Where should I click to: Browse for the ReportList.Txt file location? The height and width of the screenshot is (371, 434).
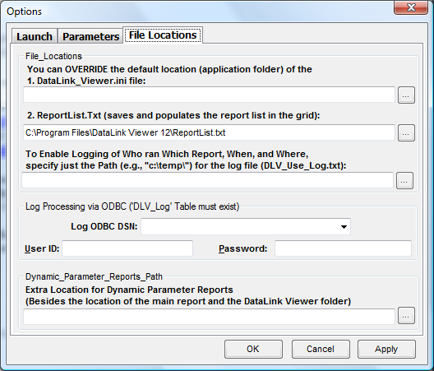406,133
